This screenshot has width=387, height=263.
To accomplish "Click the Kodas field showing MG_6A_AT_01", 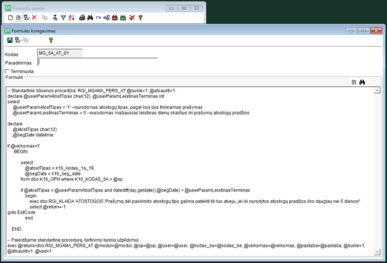I will tap(60, 53).
